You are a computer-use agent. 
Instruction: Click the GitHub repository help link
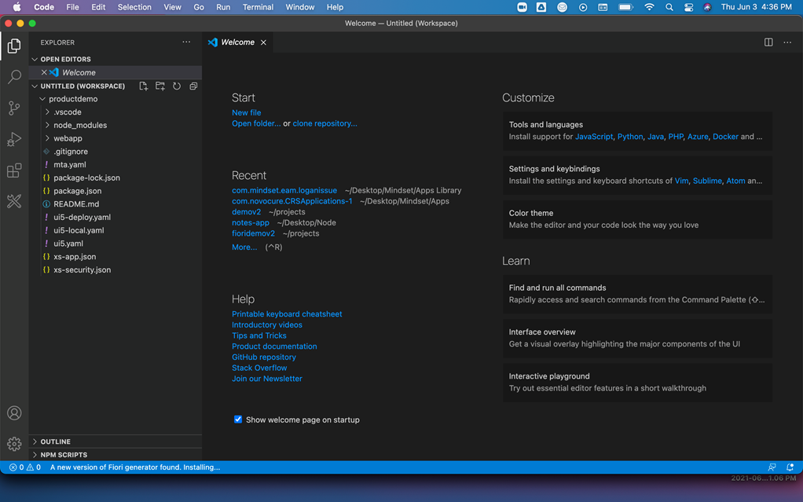[x=264, y=357]
